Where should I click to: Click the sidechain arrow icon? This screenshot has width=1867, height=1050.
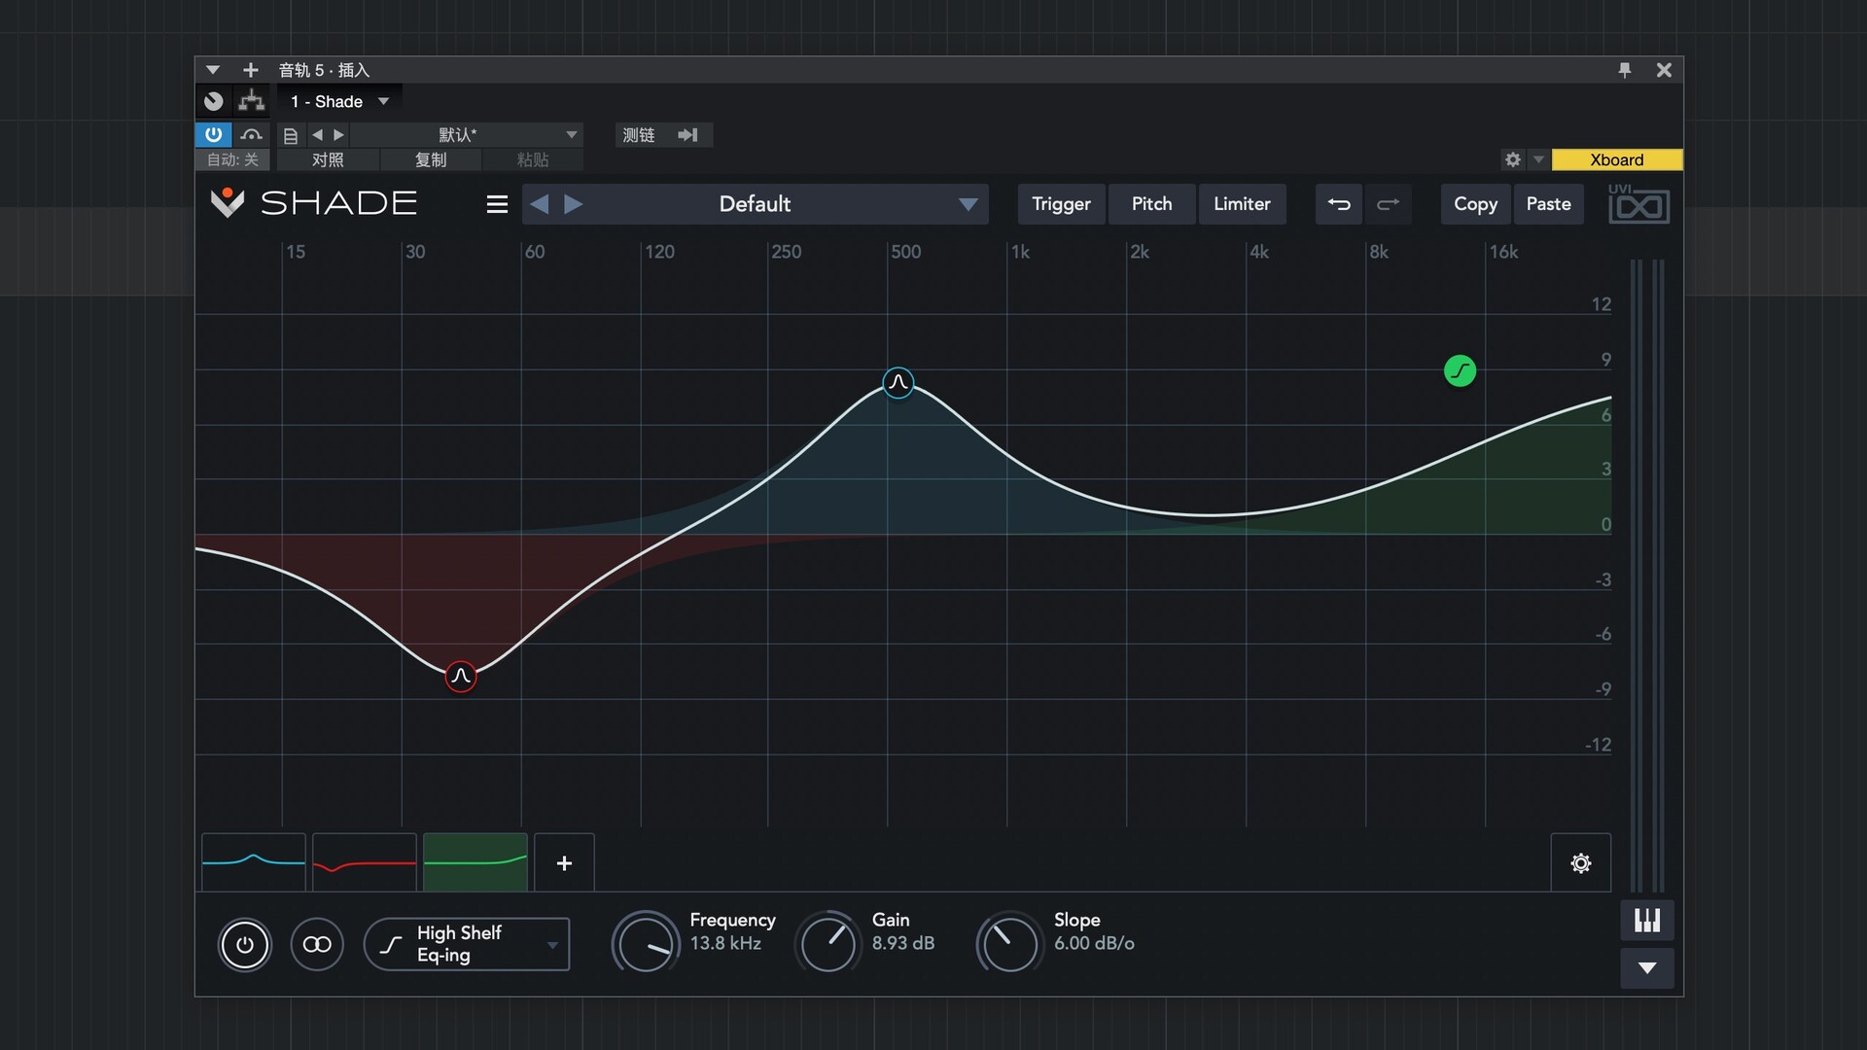688,135
